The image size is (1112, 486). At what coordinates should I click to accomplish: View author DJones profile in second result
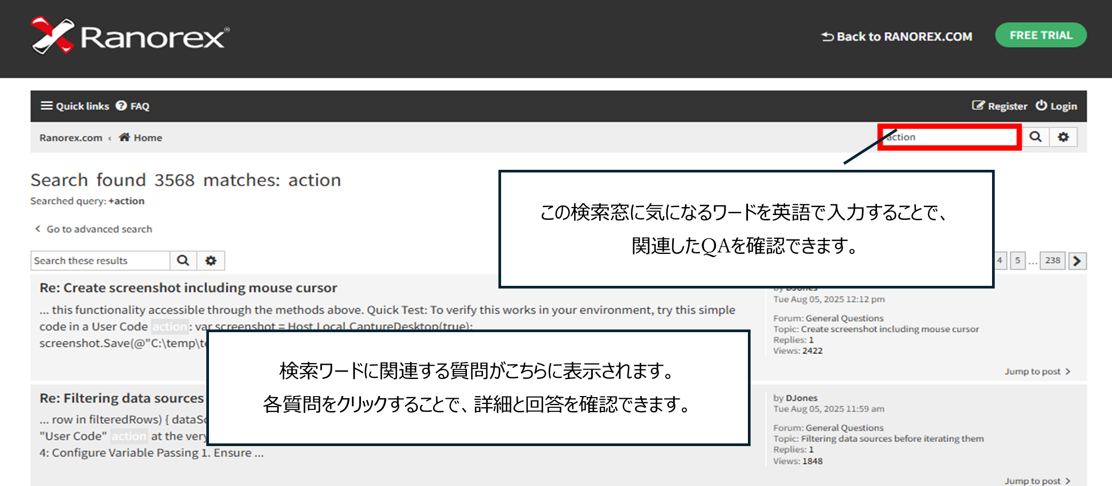801,398
